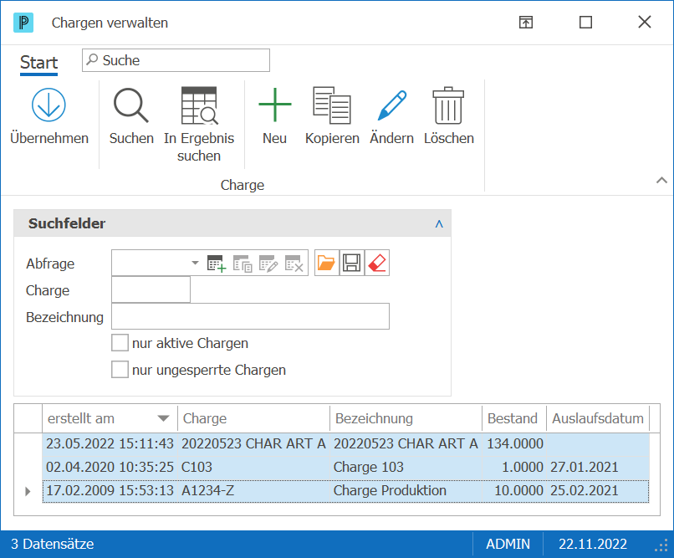Select row 23.05.2022 15:11:43
Viewport: 674px width, 558px height.
point(345,443)
